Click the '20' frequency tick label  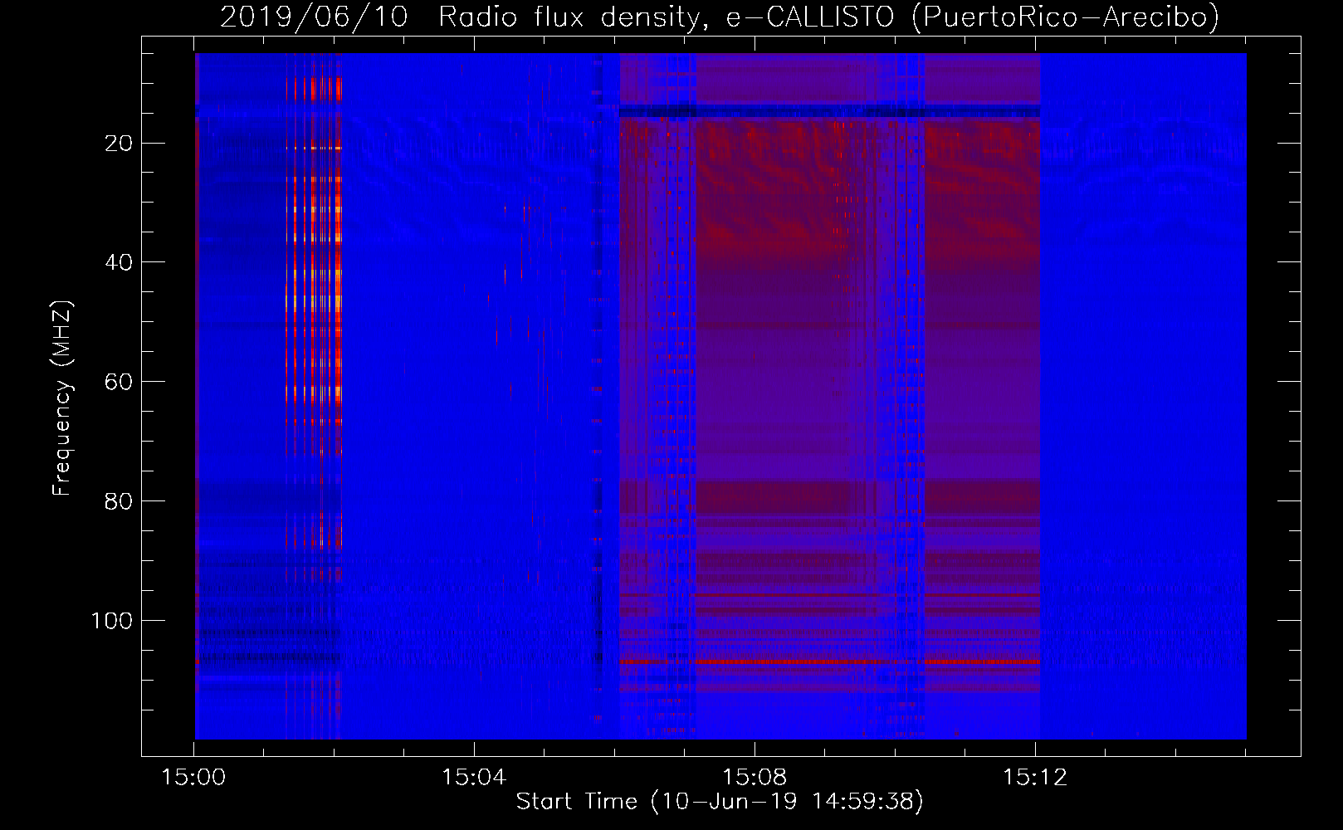119,144
